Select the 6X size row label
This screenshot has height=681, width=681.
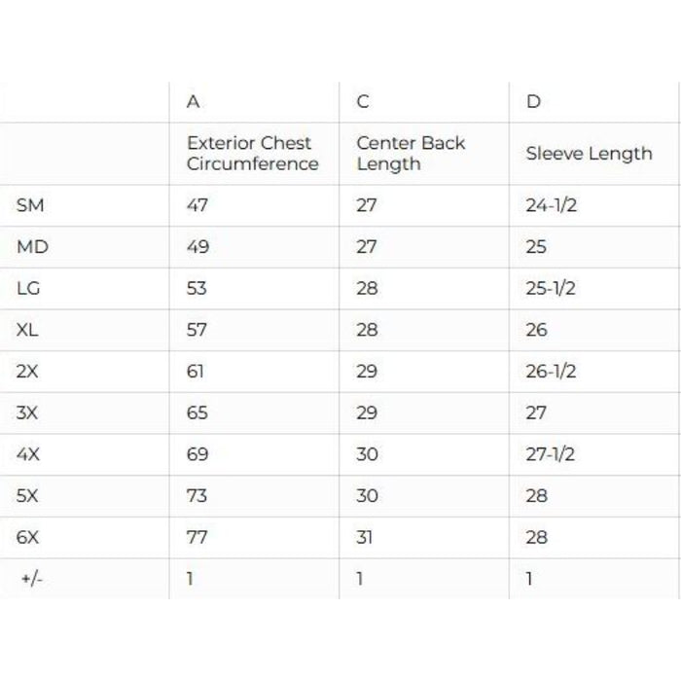pyautogui.click(x=28, y=537)
